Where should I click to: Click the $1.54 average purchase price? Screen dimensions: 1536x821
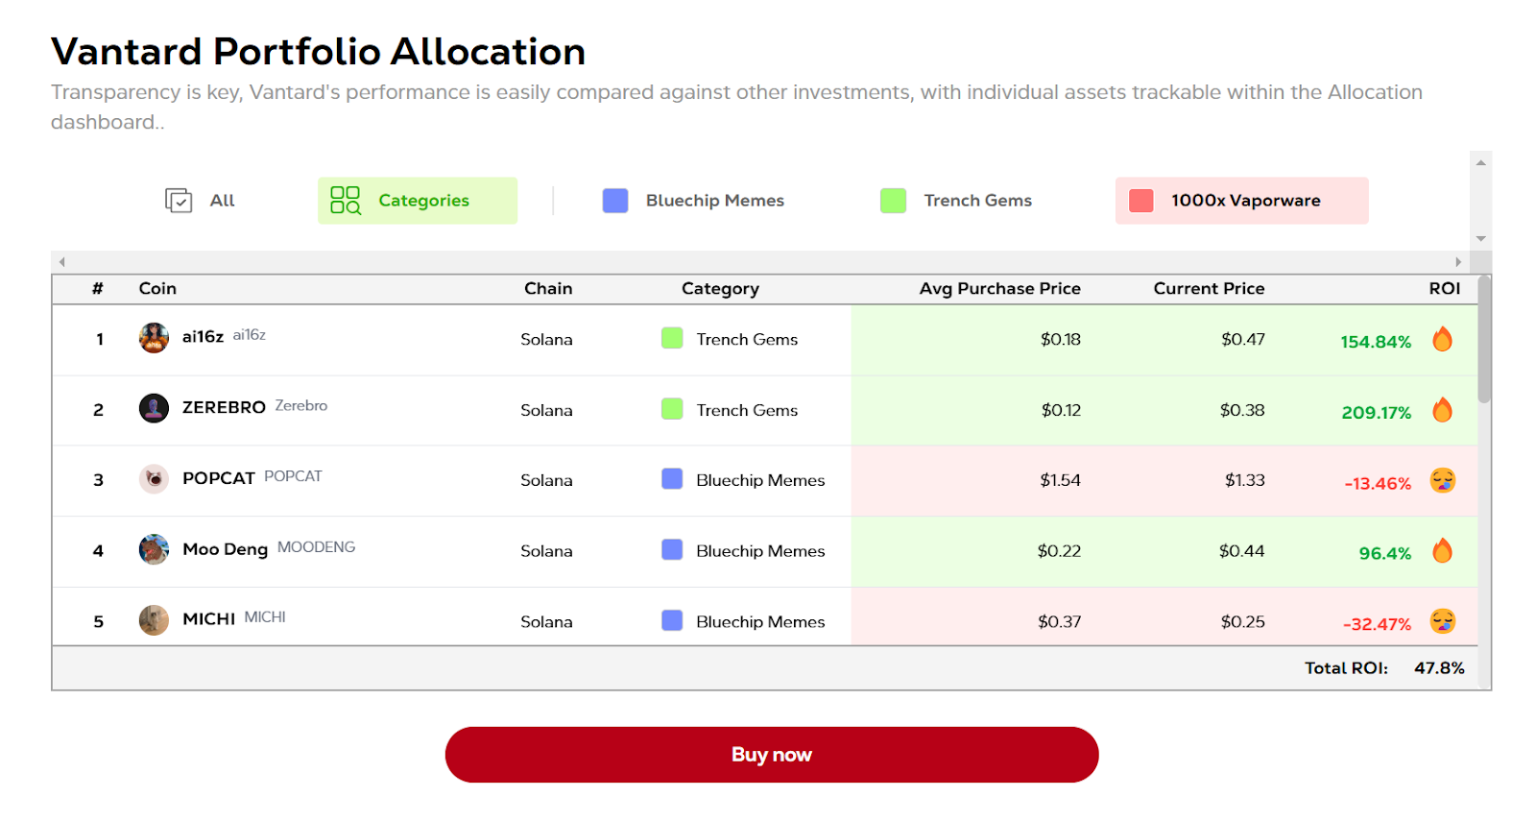click(x=1061, y=480)
